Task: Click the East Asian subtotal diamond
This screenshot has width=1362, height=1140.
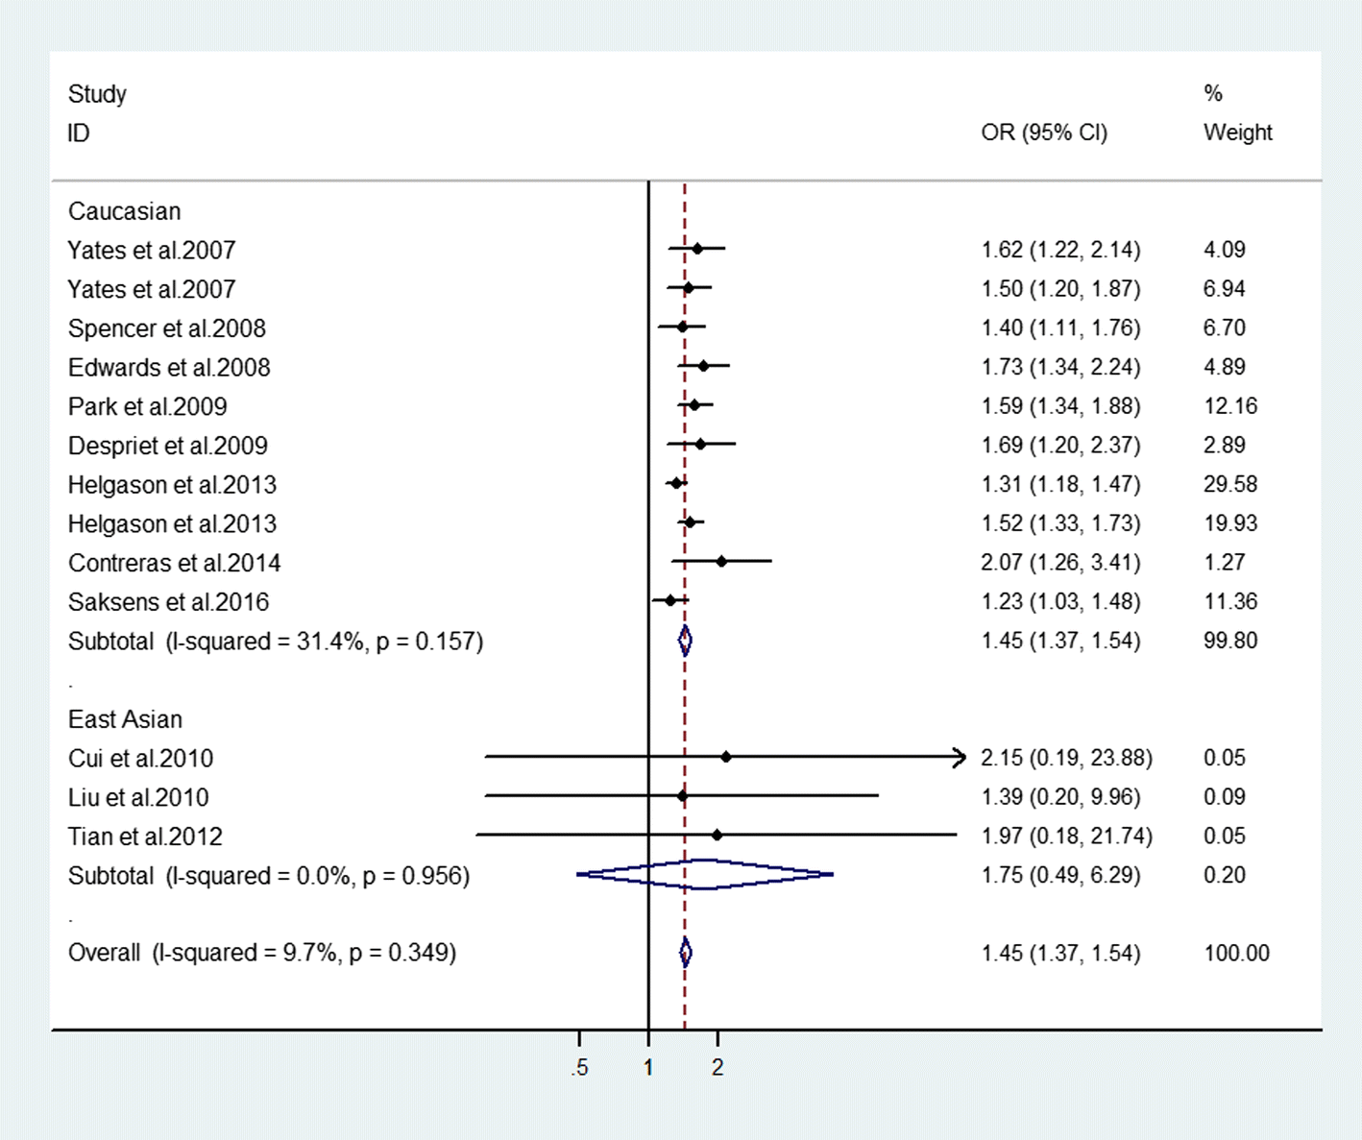Action: [705, 874]
